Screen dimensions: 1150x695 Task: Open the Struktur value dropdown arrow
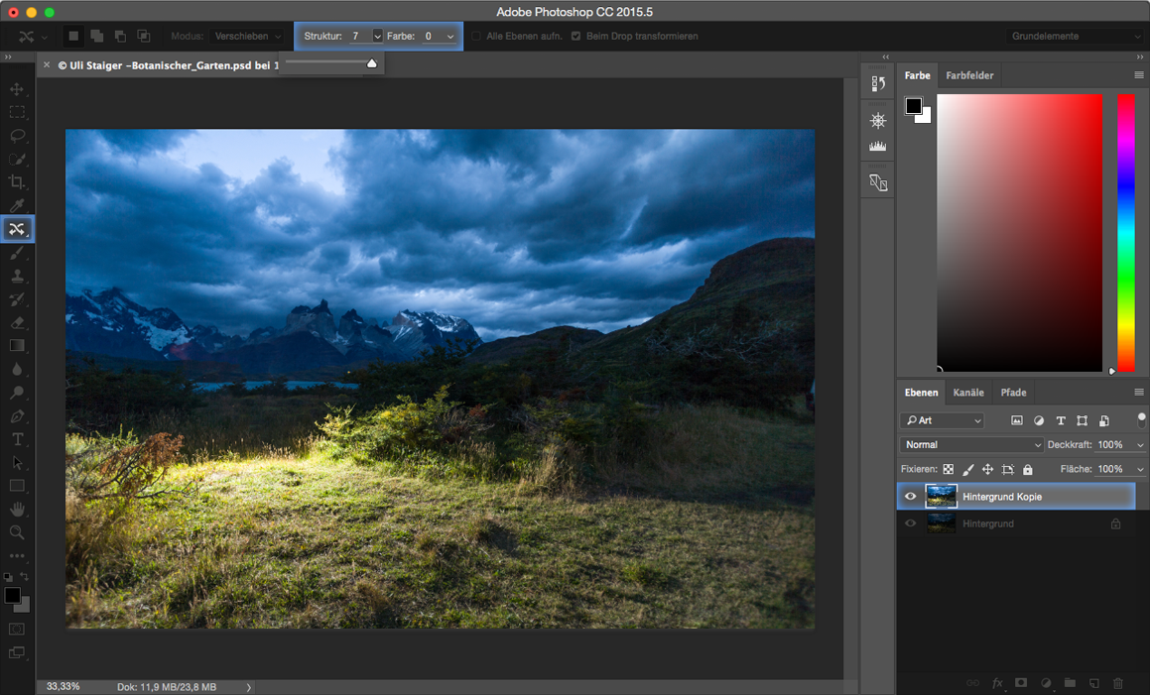tap(378, 36)
